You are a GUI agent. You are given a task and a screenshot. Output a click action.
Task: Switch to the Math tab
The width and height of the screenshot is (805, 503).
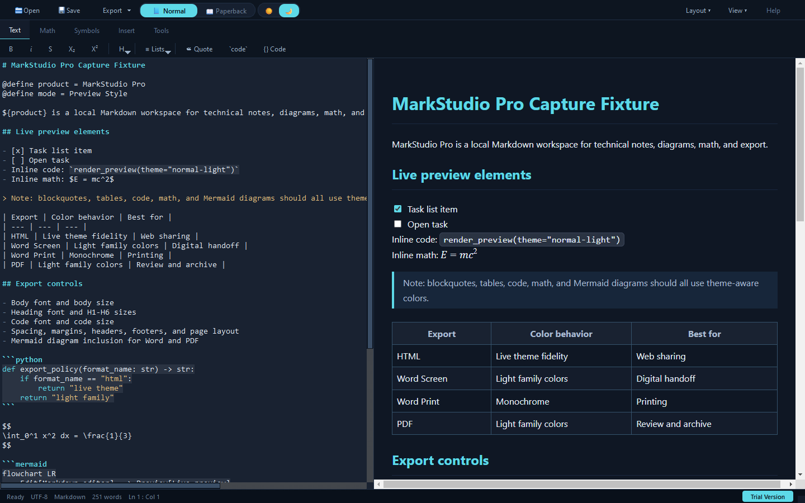point(48,31)
